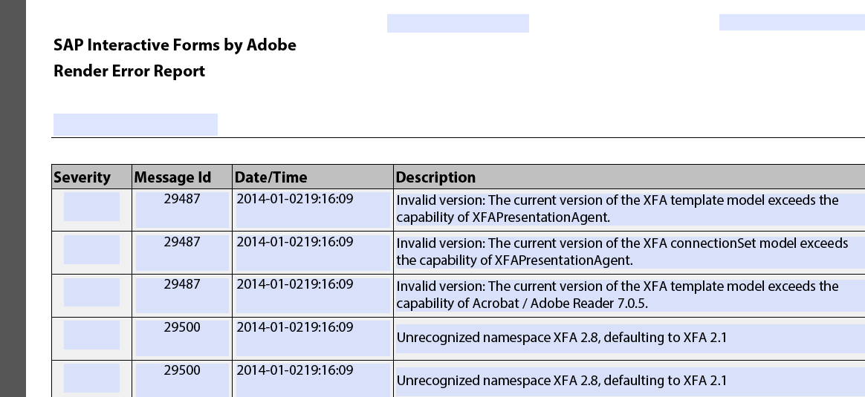Click the highlighted field at top right corner
Image resolution: width=865 pixels, height=397 pixels.
tap(792, 22)
